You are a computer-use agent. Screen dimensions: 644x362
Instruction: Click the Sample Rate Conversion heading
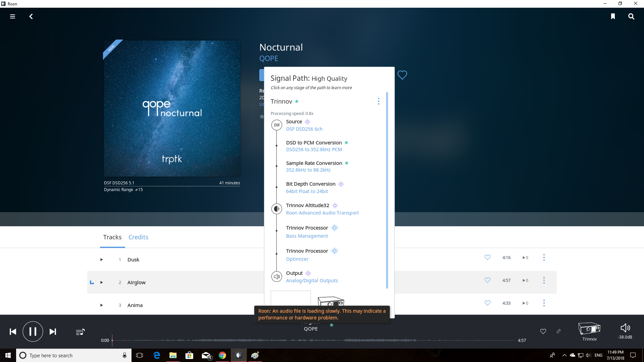pos(314,163)
